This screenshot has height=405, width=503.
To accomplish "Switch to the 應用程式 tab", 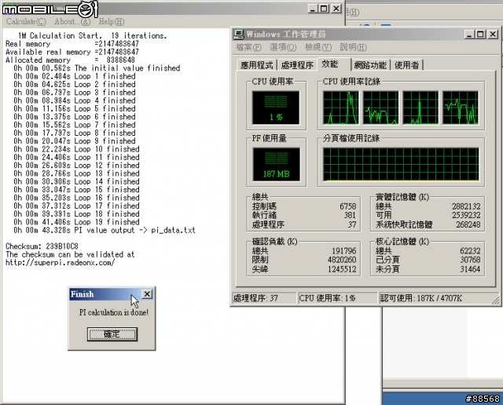I will pos(257,65).
